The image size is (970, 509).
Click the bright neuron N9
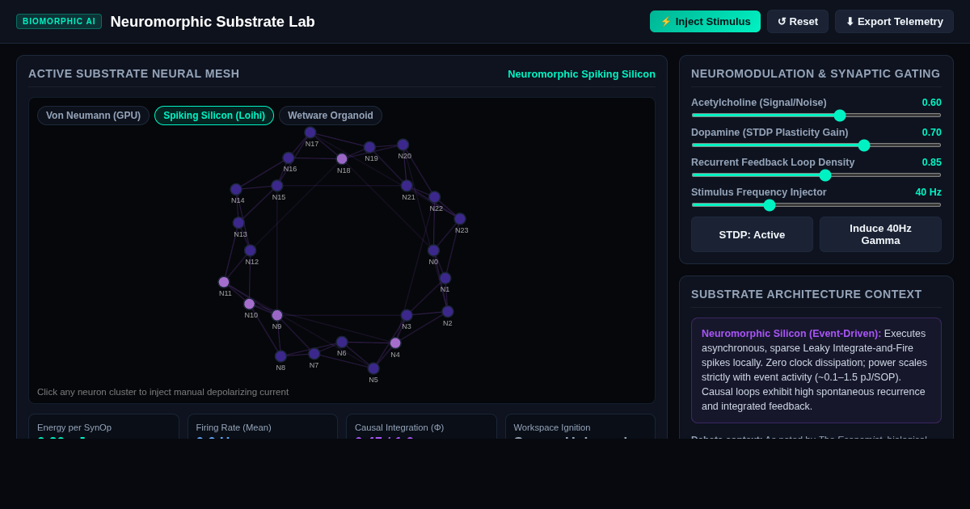pos(277,315)
